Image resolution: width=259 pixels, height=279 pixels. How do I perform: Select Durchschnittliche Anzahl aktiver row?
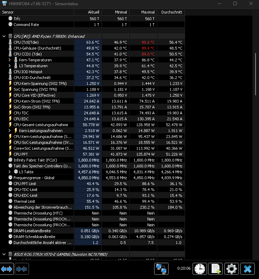(96, 243)
